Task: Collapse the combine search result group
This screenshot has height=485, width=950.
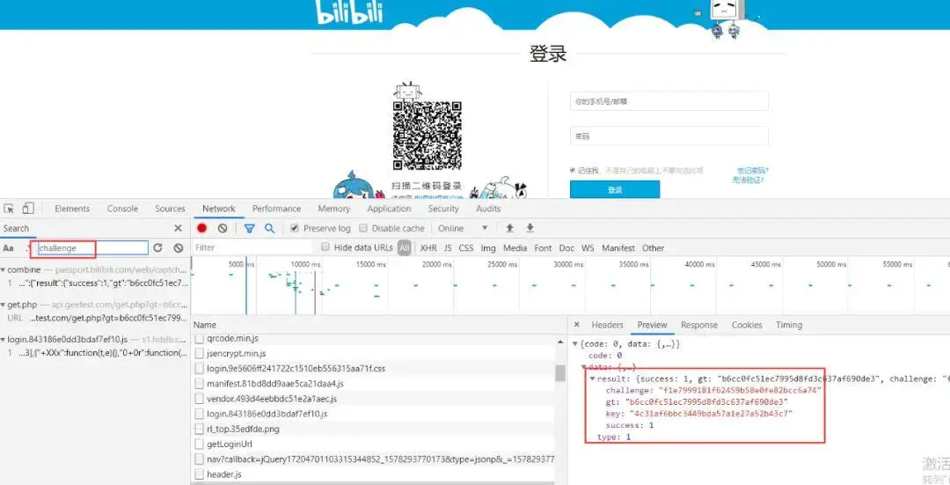Action: coord(3,269)
